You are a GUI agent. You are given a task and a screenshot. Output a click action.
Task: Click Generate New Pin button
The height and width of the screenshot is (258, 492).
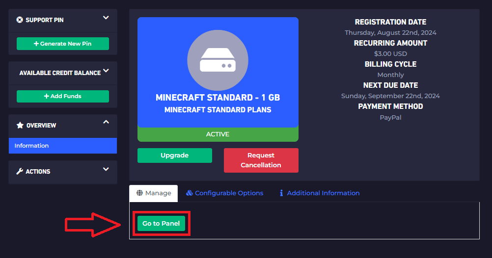pos(63,44)
